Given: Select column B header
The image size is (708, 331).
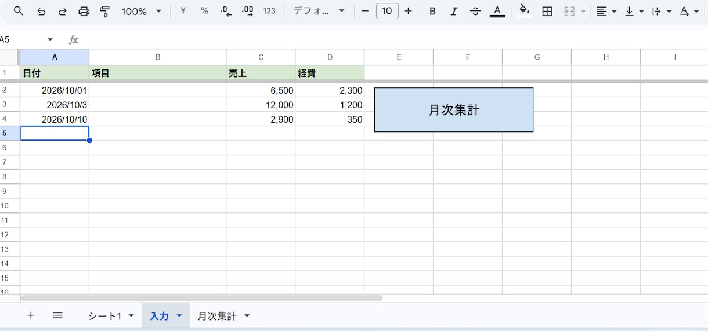Looking at the screenshot, I should tap(158, 57).
